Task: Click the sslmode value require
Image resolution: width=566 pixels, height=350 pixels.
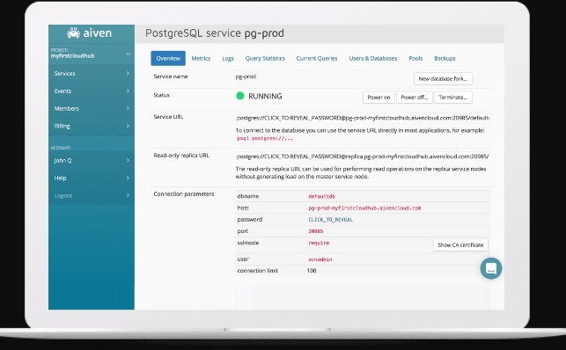Action: [x=319, y=243]
